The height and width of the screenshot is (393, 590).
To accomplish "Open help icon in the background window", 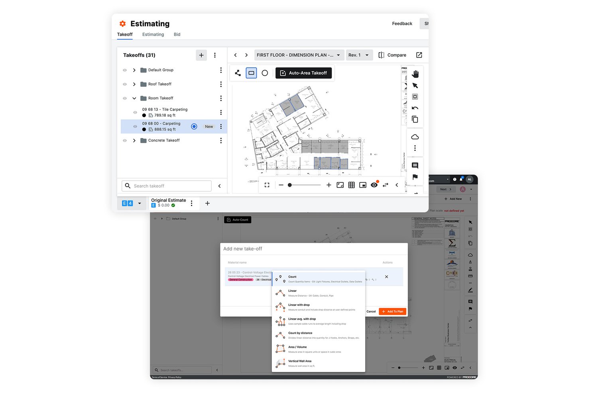I will [454, 179].
